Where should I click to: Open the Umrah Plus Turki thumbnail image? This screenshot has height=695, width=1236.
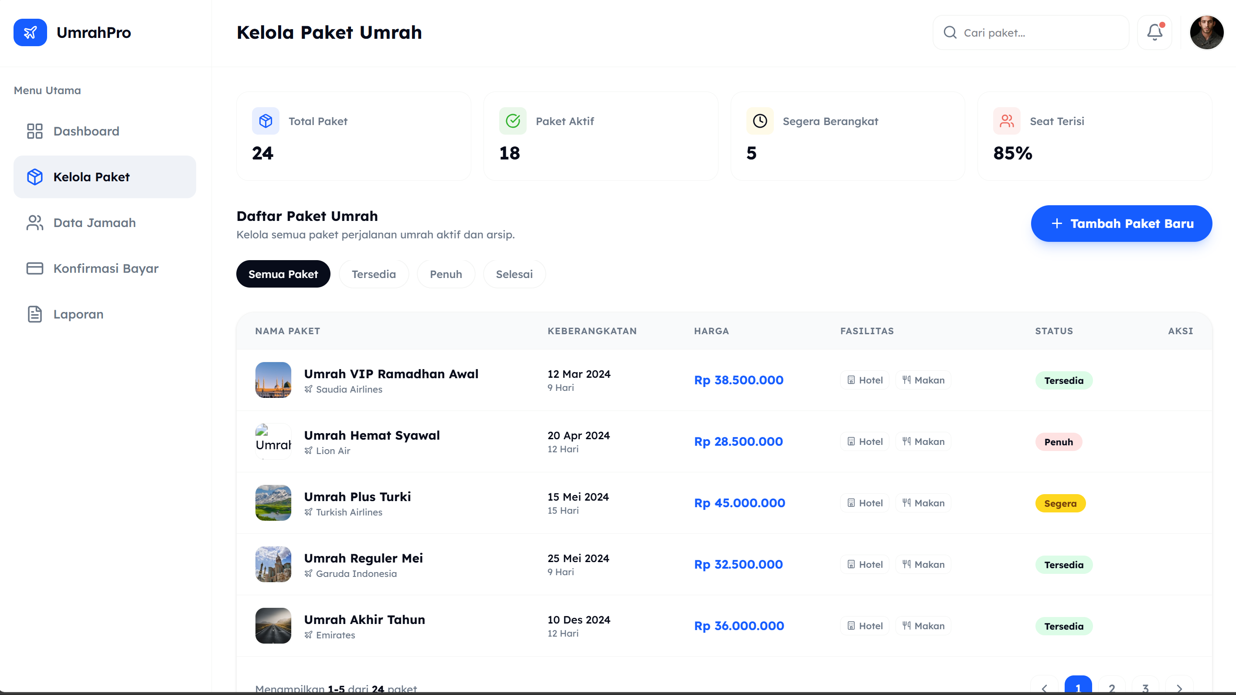click(272, 503)
